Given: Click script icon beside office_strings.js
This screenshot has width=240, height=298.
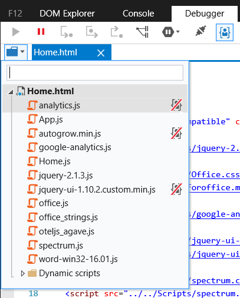Looking at the screenshot, I should pyautogui.click(x=32, y=217).
